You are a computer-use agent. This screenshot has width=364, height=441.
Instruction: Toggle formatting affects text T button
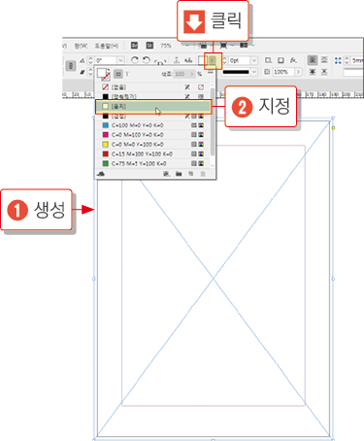tap(127, 74)
